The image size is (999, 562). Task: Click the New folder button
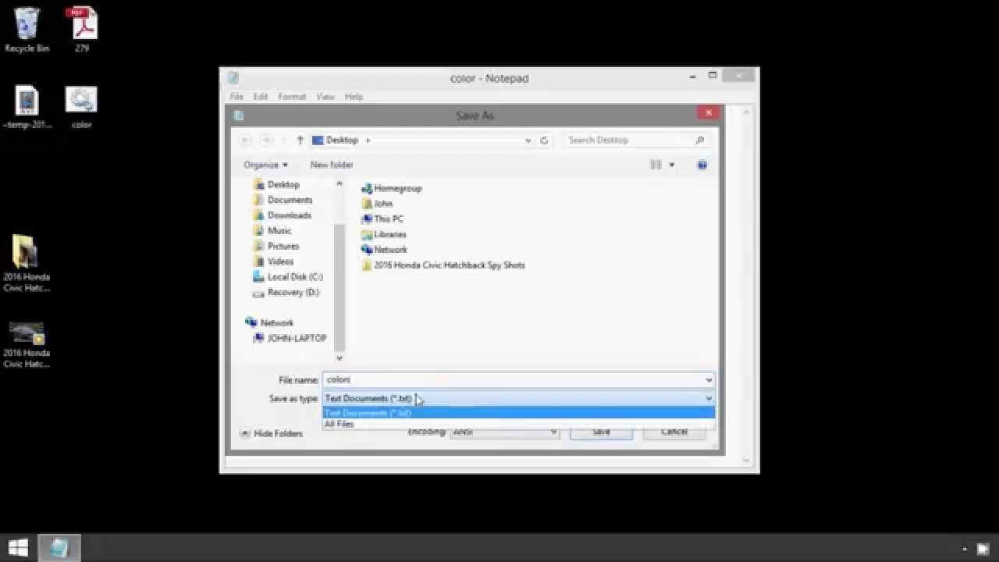[x=332, y=165]
